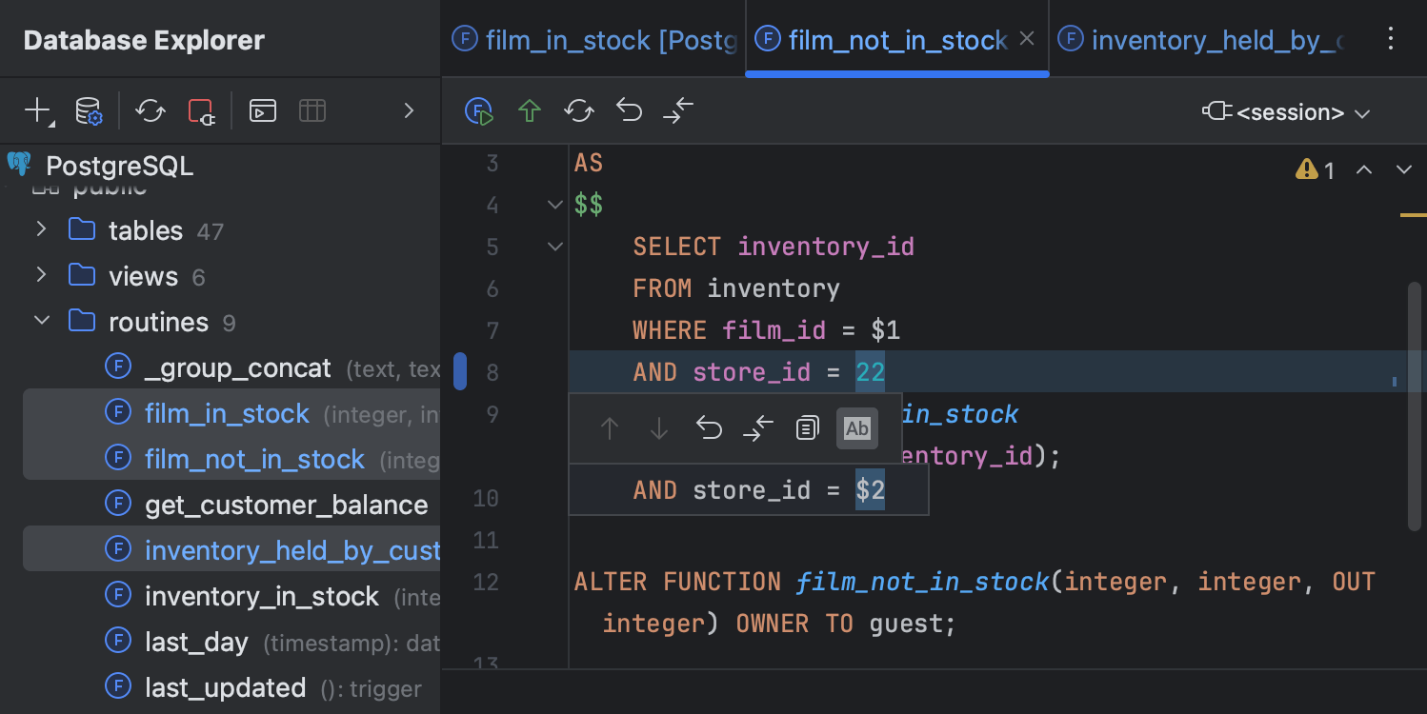Collapse code block at line 5
Screen dimensions: 1427x714
click(554, 246)
